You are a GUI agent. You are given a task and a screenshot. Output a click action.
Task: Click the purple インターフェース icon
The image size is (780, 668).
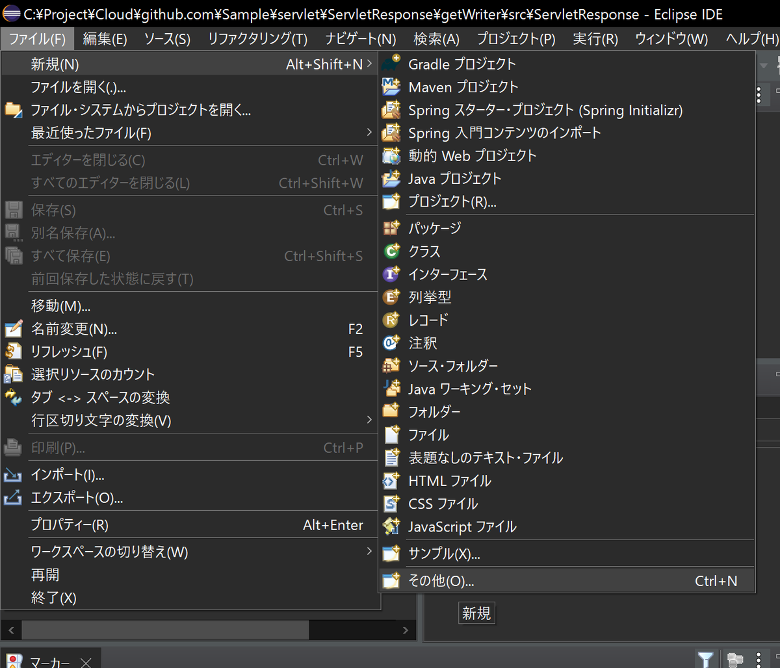coord(391,274)
